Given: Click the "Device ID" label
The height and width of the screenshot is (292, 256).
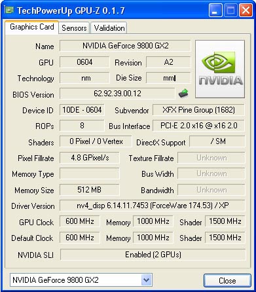Looking at the screenshot, I should [38, 111].
